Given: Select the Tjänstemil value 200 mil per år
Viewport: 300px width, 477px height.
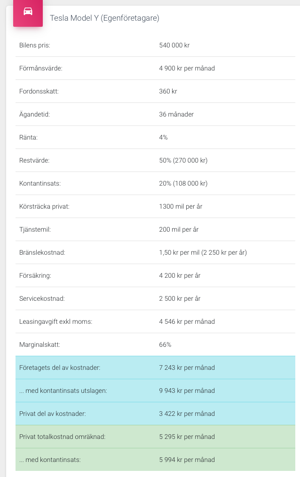Looking at the screenshot, I should point(180,230).
